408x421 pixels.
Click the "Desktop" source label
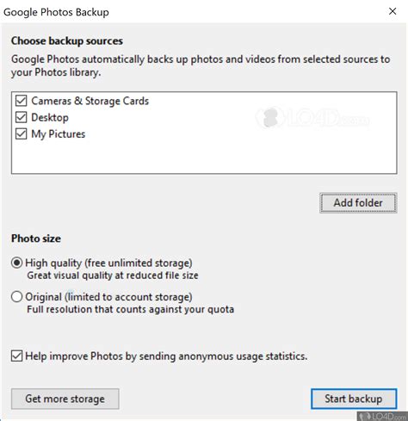coord(50,118)
